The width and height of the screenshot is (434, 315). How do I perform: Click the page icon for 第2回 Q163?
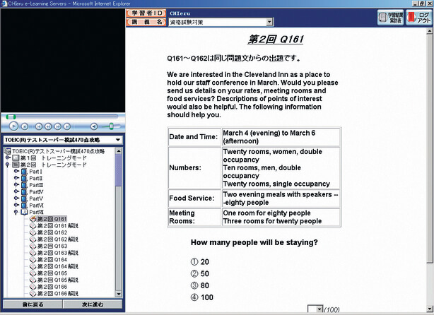[x=33, y=246]
